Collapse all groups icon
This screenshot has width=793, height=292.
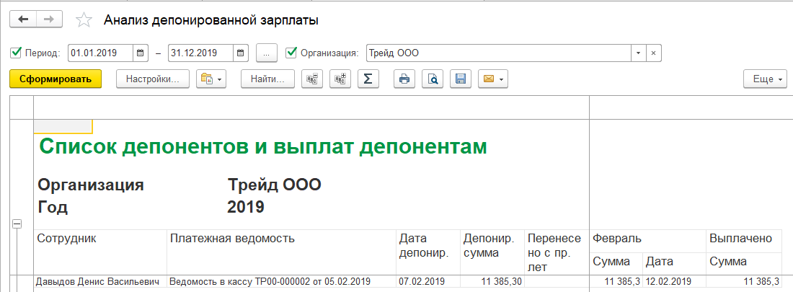click(x=312, y=79)
